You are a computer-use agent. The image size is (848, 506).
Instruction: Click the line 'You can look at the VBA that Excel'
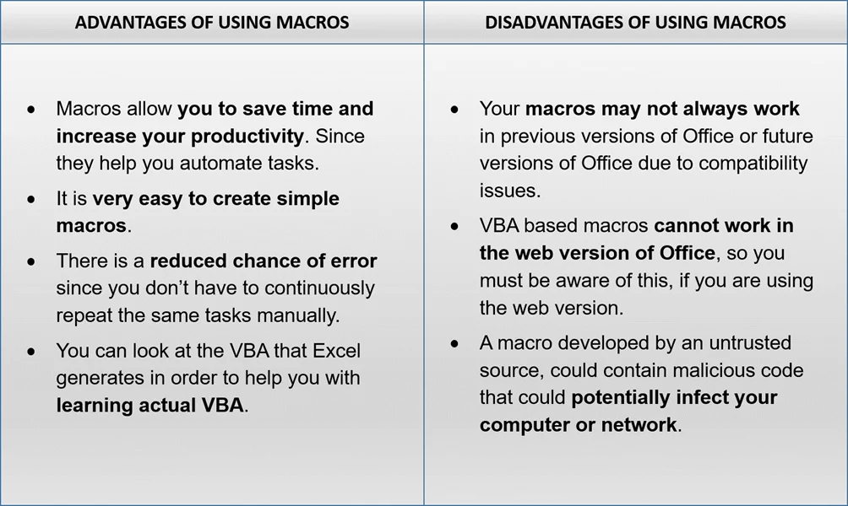point(209,351)
